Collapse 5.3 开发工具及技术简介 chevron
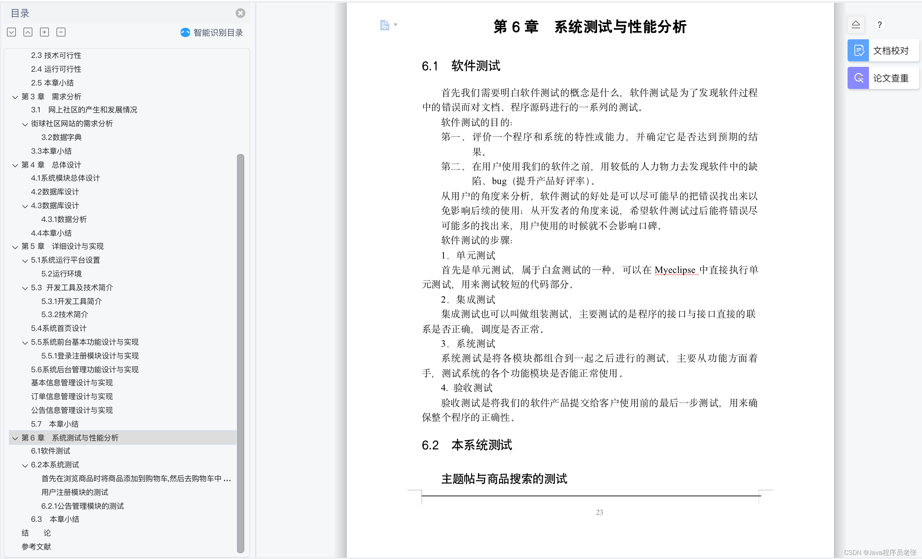Screen dimensions: 922x559 click(x=25, y=288)
